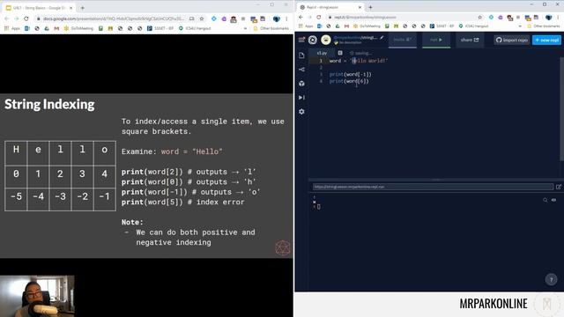Viewport: 564px width, 317px height.
Task: Reload the page in the left Chrome window
Action: click(x=26, y=18)
